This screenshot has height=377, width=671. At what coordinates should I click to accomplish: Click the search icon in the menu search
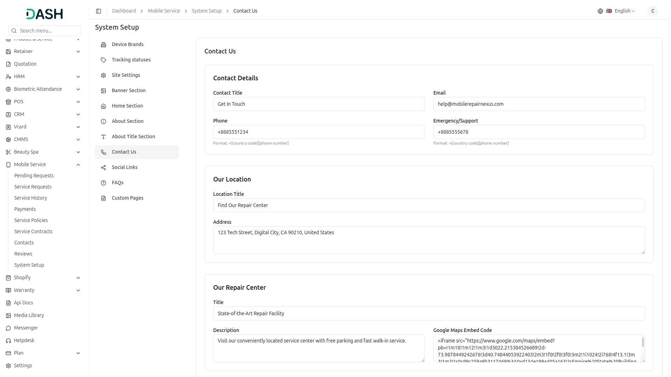coord(14,31)
